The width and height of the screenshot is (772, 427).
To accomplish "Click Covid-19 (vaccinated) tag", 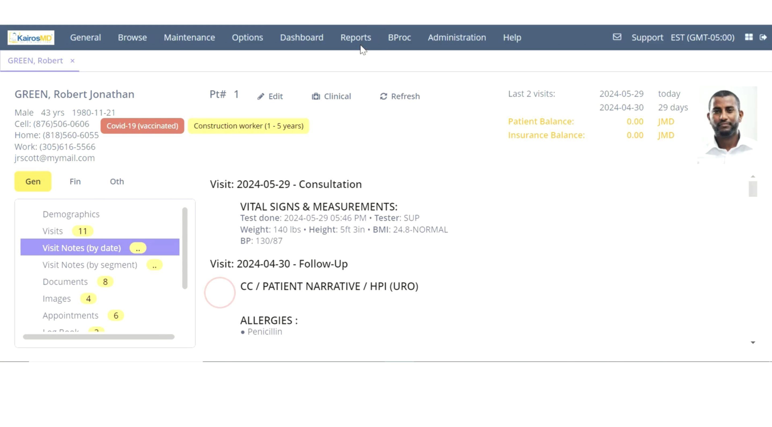I will click(142, 126).
